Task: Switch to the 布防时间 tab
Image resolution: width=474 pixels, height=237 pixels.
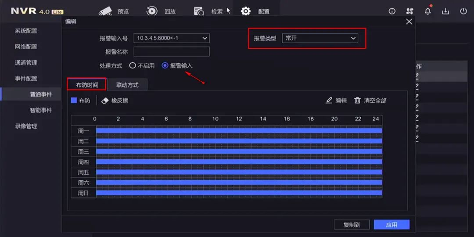Action: pos(86,85)
